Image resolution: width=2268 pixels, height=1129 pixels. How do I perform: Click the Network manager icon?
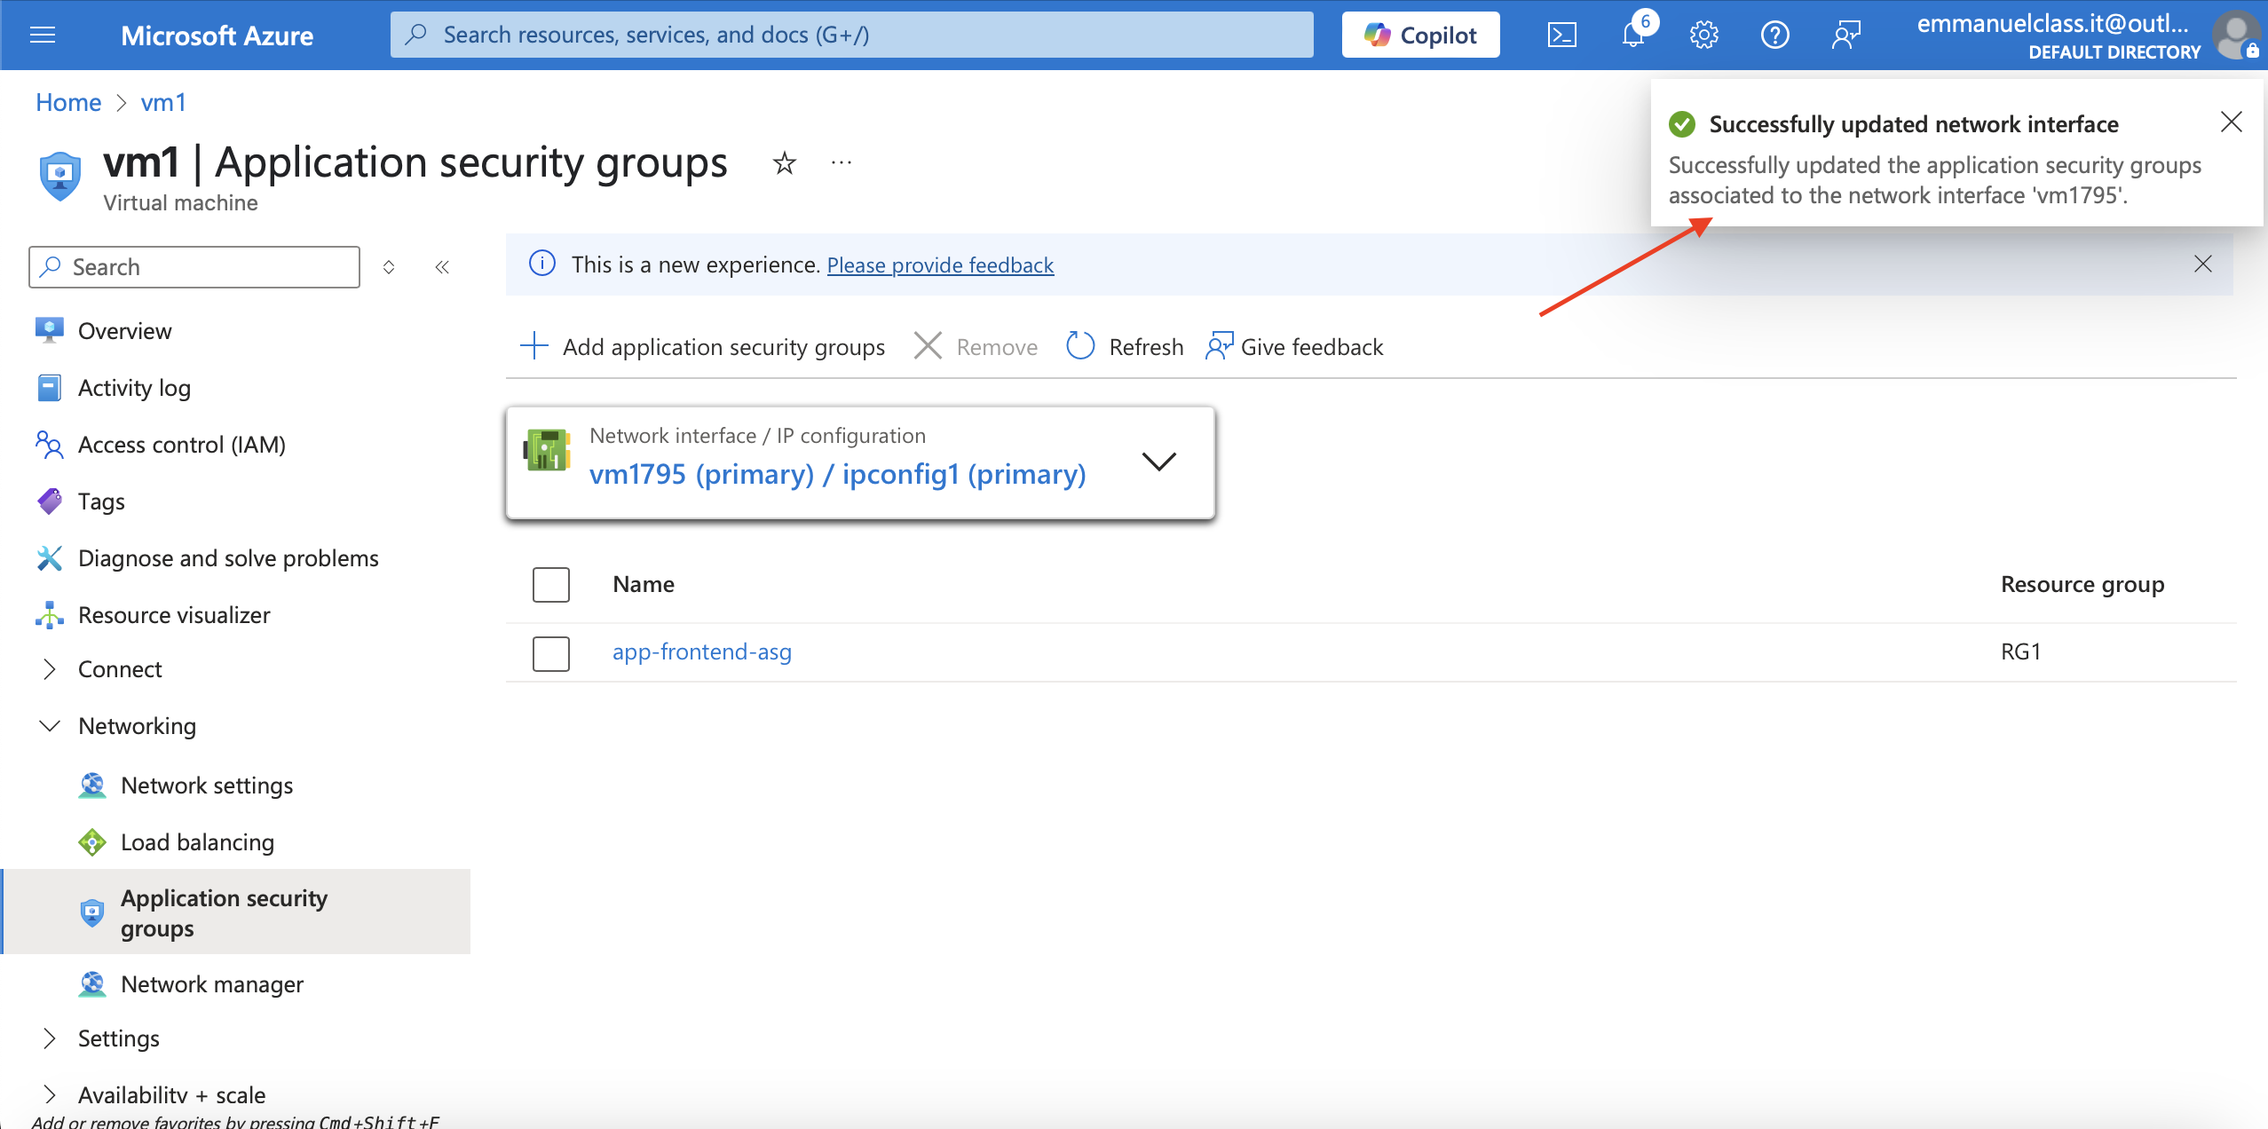[92, 984]
